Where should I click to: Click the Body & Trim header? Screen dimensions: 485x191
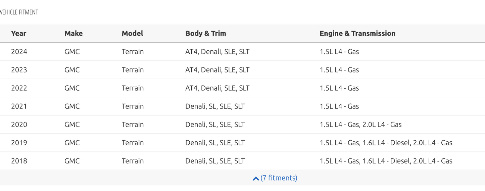(x=206, y=33)
